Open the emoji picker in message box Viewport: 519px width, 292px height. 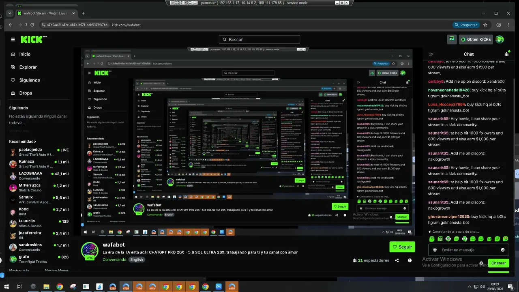pyautogui.click(x=503, y=250)
